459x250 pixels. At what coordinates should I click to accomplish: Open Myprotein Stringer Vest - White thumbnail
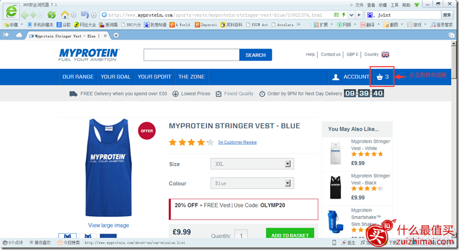tap(335, 153)
